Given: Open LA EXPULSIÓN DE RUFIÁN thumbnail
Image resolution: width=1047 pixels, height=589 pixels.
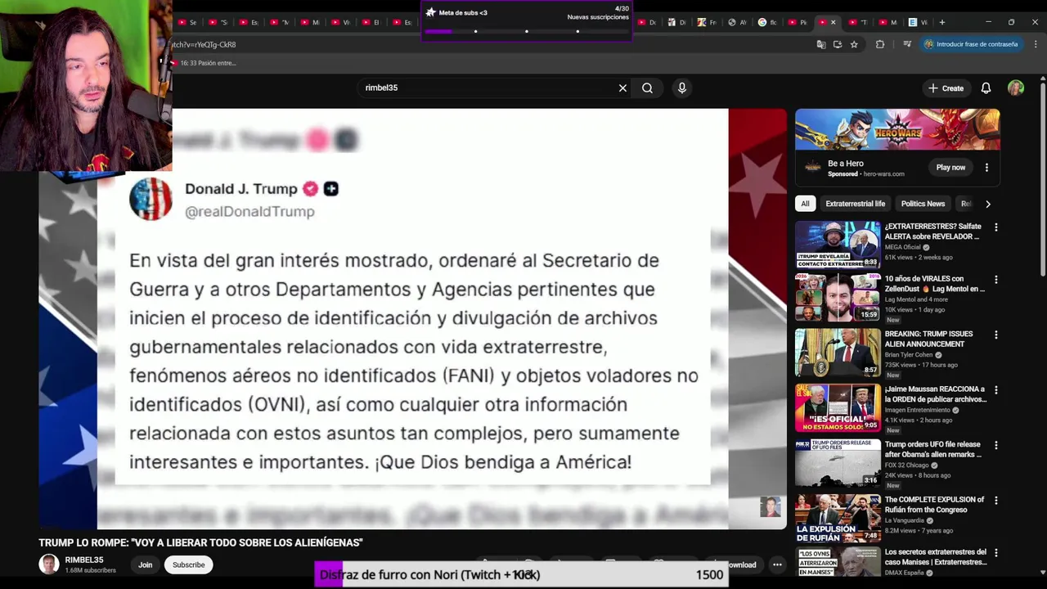Looking at the screenshot, I should (838, 518).
